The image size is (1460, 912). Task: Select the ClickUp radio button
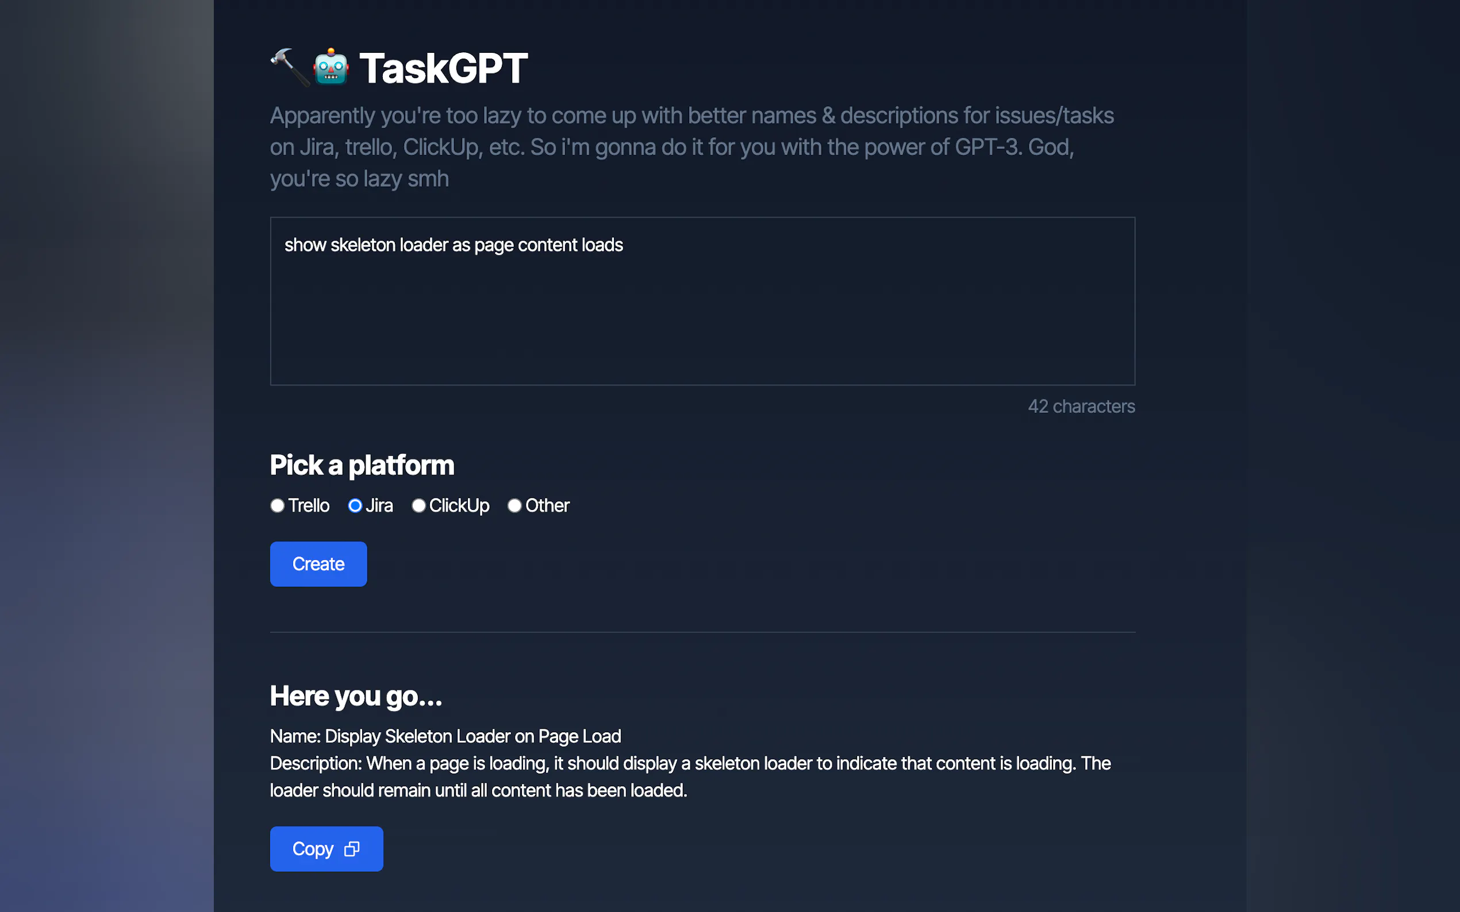(418, 505)
